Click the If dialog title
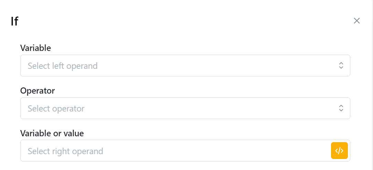Viewport: 373px width, 170px height. 14,21
